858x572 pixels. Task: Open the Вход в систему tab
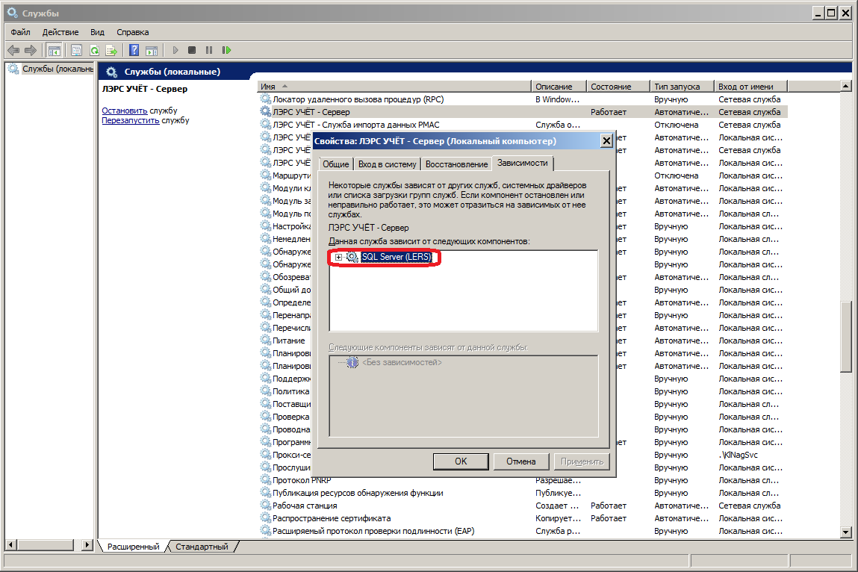coord(387,164)
